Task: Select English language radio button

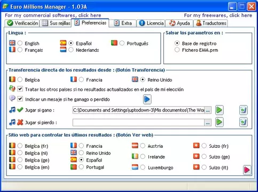Action: click(x=20, y=43)
